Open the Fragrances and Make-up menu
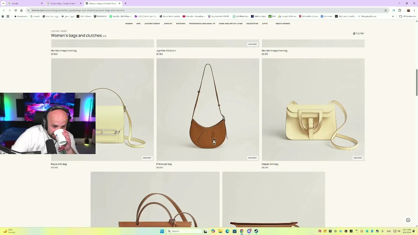418x235 pixels. (x=202, y=23)
